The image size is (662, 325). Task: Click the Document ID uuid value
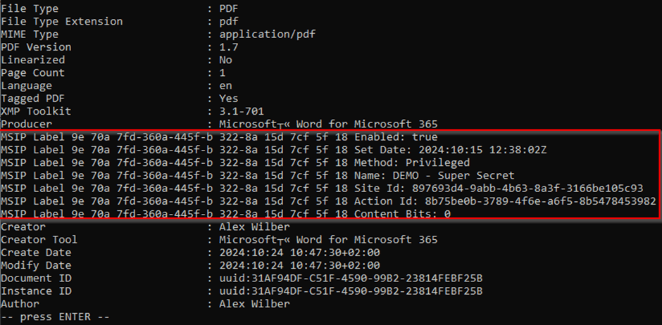[351, 278]
